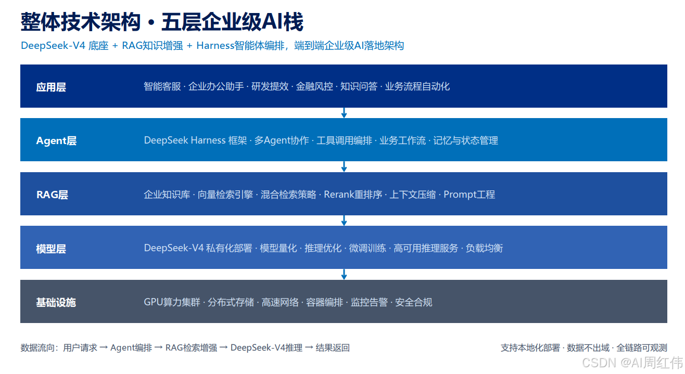Click DeepSeek-V4 私有化部署 in the model layer
The height and width of the screenshot is (374, 685).
point(198,248)
